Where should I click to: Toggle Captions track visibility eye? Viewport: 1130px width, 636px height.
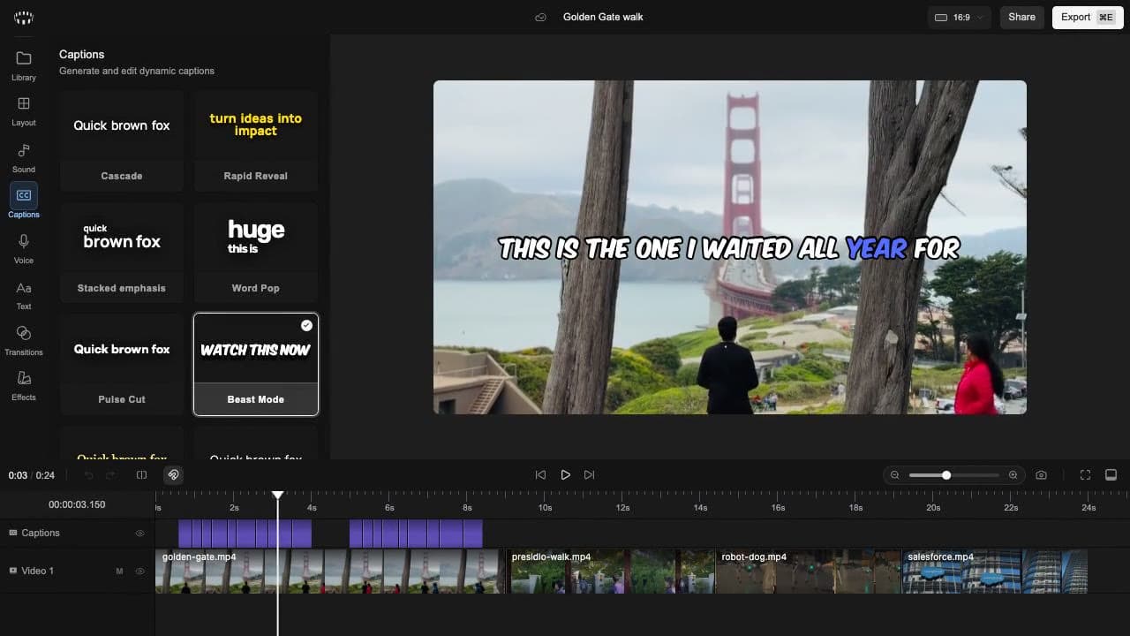click(139, 534)
